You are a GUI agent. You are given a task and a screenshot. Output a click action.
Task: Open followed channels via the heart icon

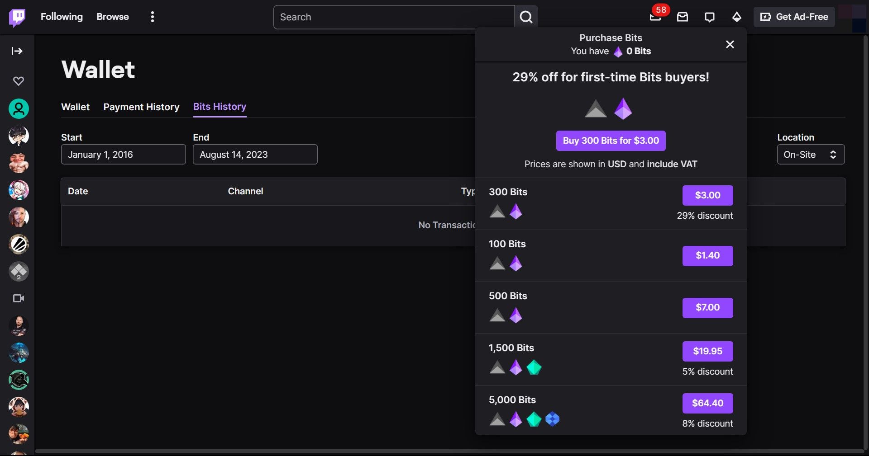pos(18,81)
